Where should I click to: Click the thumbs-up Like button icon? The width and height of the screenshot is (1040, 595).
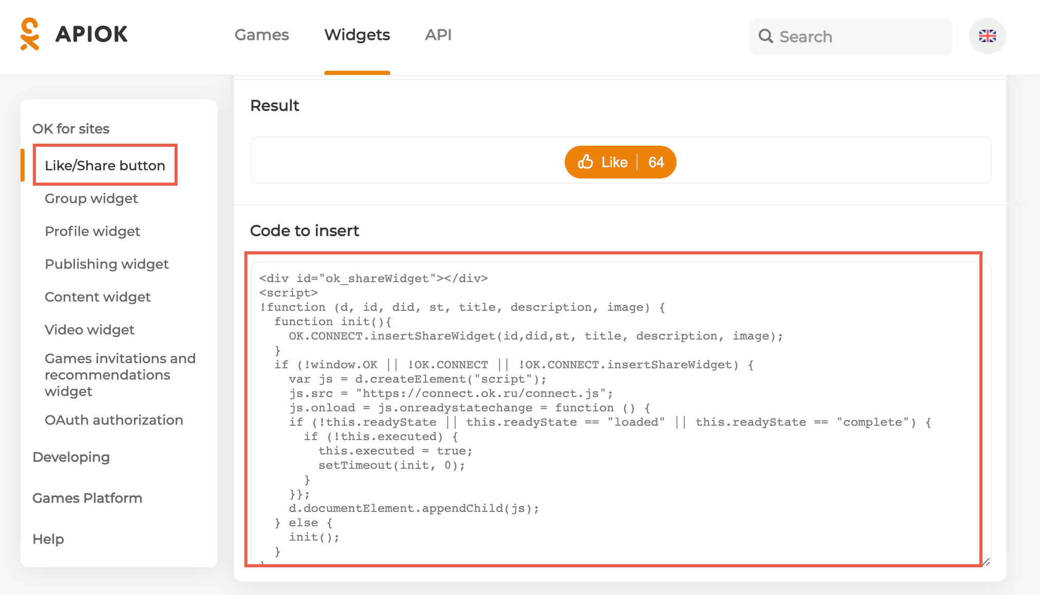[x=586, y=162]
